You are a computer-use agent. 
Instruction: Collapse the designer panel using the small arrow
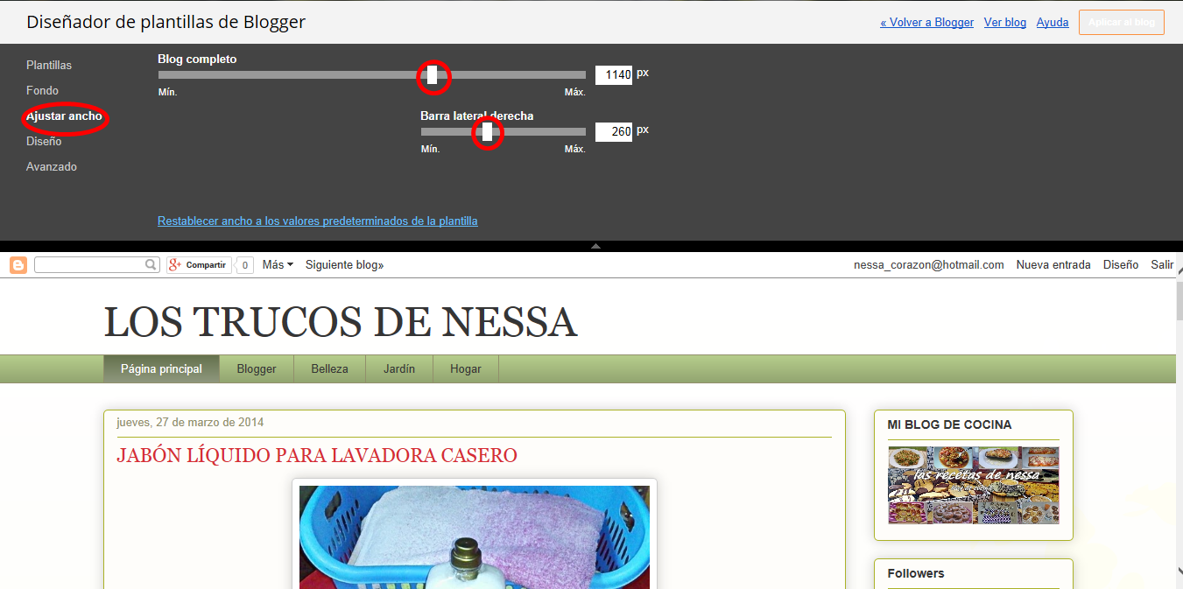click(595, 246)
